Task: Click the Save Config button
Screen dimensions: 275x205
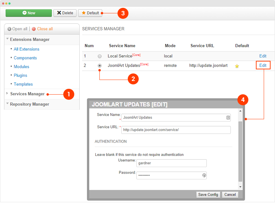Action: [208, 195]
